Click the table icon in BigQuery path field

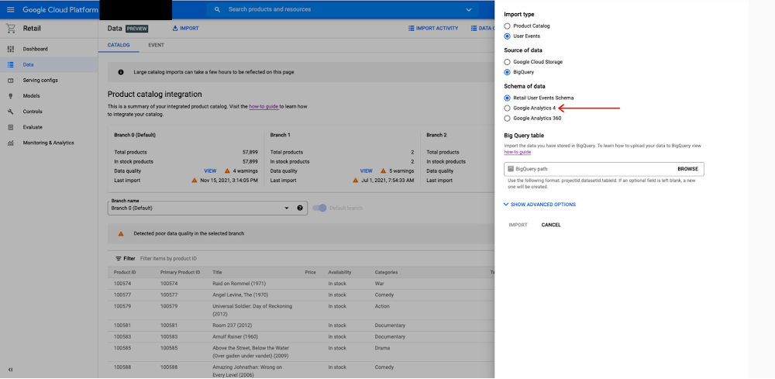[x=510, y=169]
